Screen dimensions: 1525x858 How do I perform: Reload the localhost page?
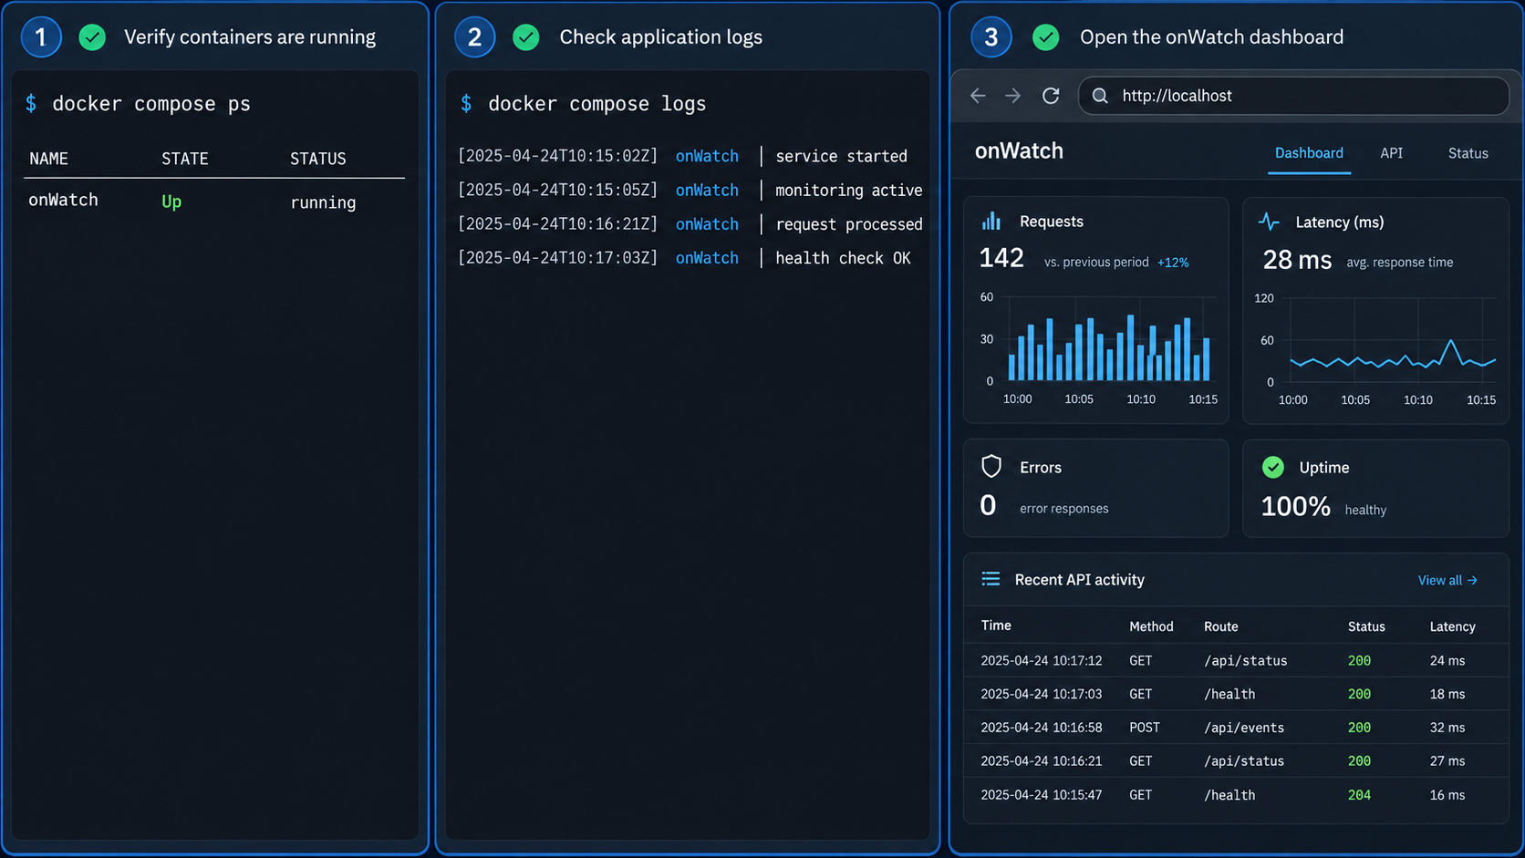point(1051,96)
